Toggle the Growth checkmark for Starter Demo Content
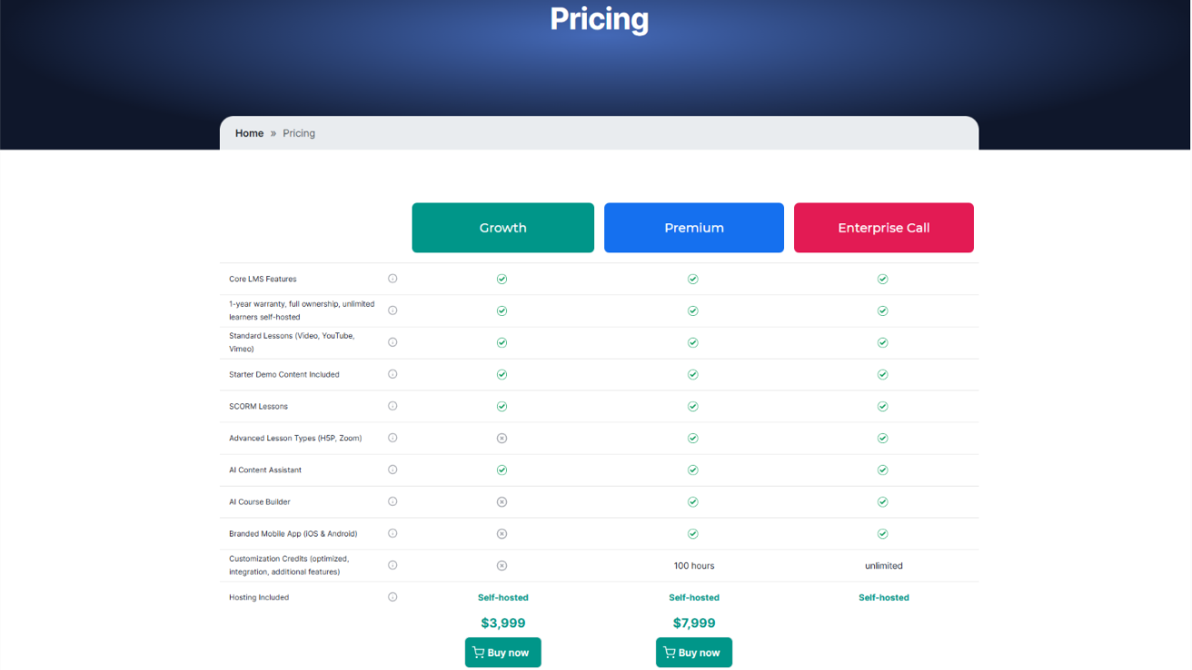Image resolution: width=1192 pixels, height=670 pixels. click(x=502, y=374)
